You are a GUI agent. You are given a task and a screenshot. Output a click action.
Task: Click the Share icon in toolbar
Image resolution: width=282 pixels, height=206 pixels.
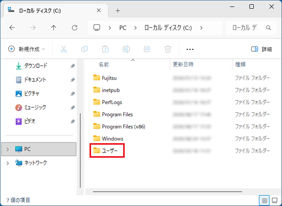[x=147, y=49]
